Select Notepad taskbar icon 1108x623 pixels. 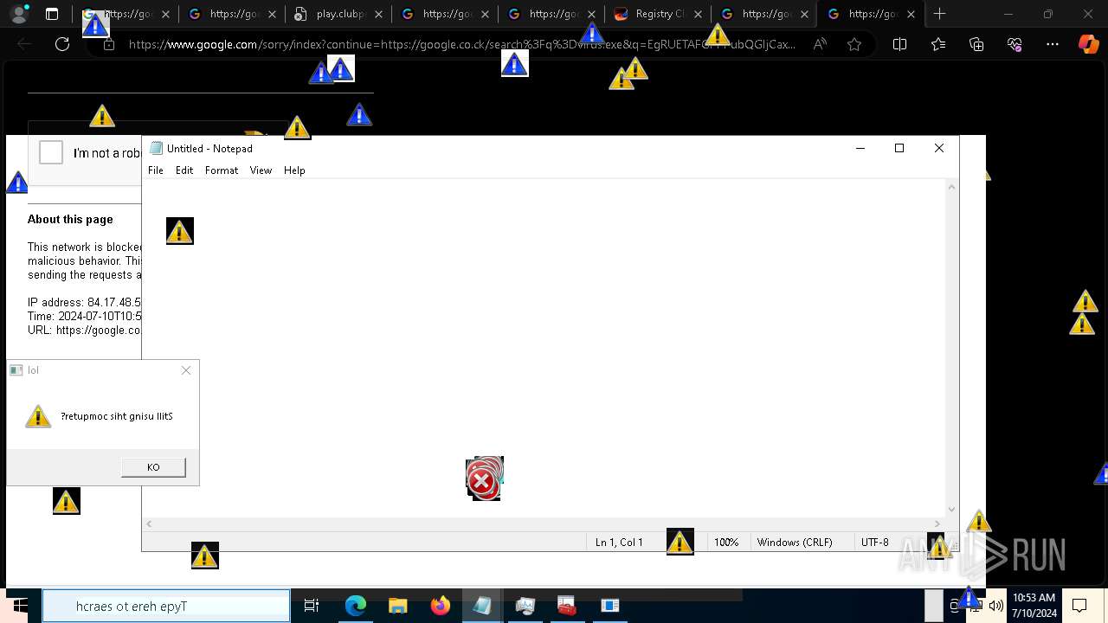[482, 606]
